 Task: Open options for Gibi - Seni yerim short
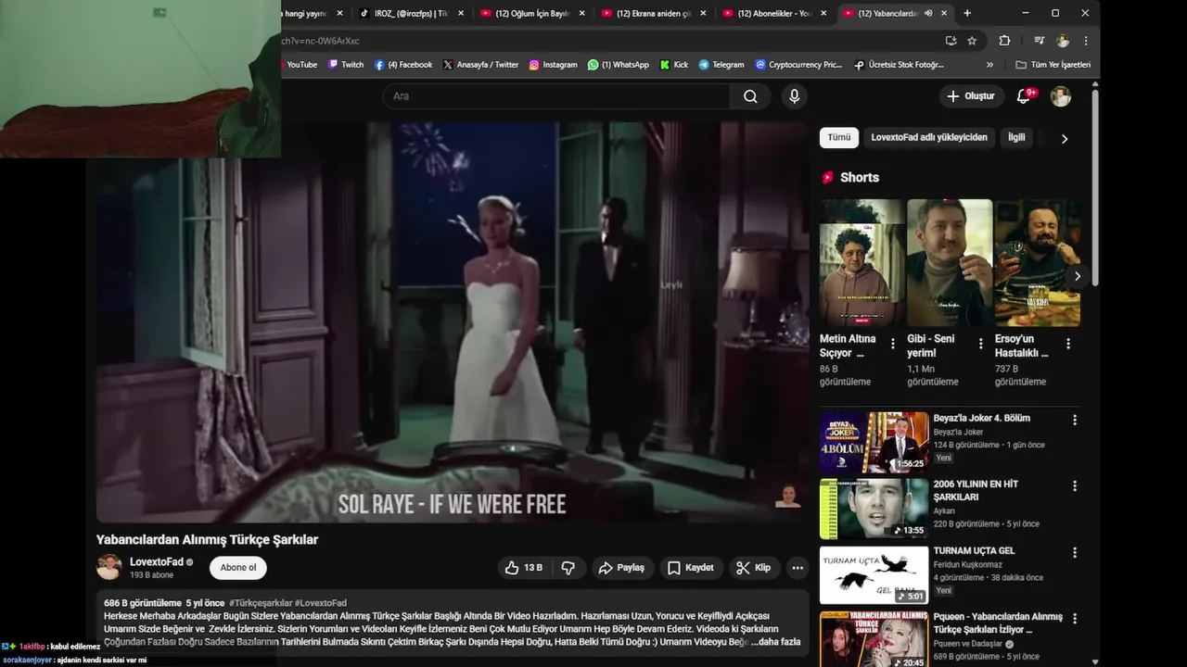click(981, 344)
